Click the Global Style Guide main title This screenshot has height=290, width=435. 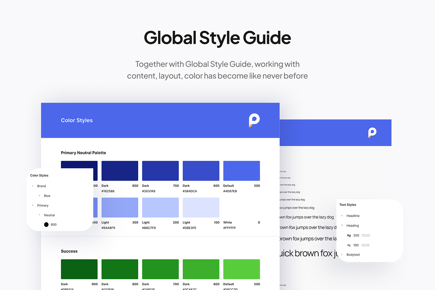point(217,38)
